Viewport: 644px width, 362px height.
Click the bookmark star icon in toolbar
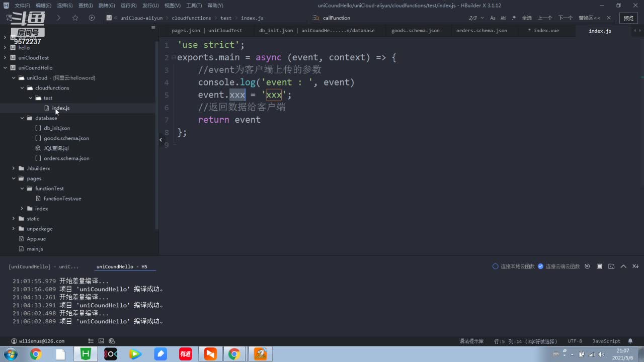(x=75, y=18)
